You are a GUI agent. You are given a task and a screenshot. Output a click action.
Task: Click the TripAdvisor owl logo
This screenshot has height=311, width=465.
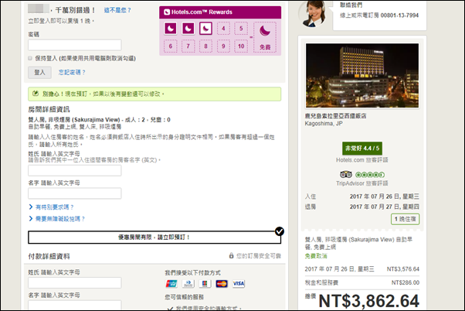[x=346, y=174]
